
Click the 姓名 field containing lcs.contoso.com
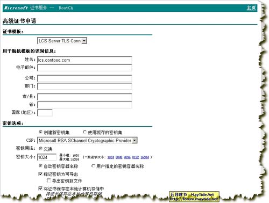tap(84, 60)
